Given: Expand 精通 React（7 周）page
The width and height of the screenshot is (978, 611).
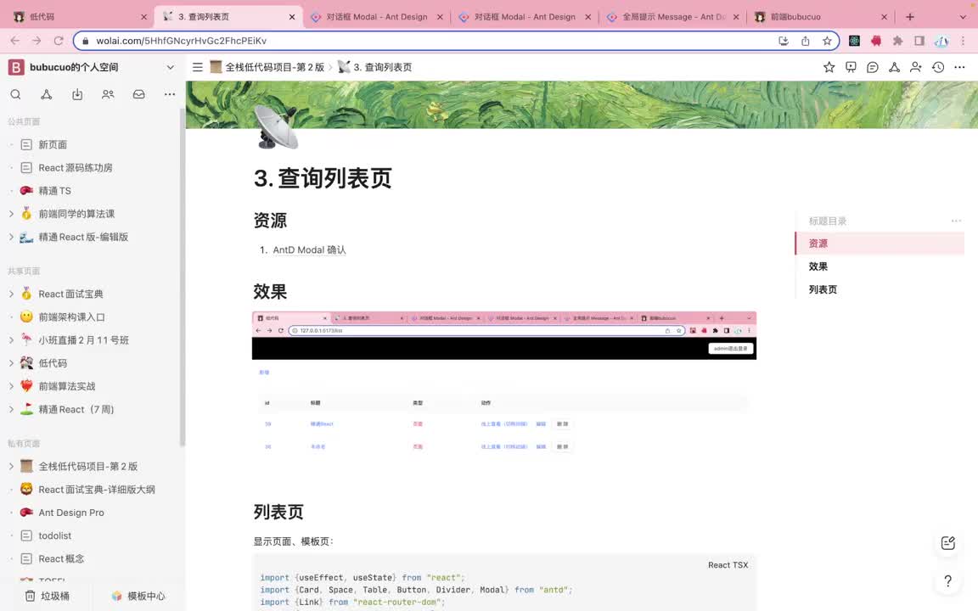Looking at the screenshot, I should pyautogui.click(x=11, y=408).
